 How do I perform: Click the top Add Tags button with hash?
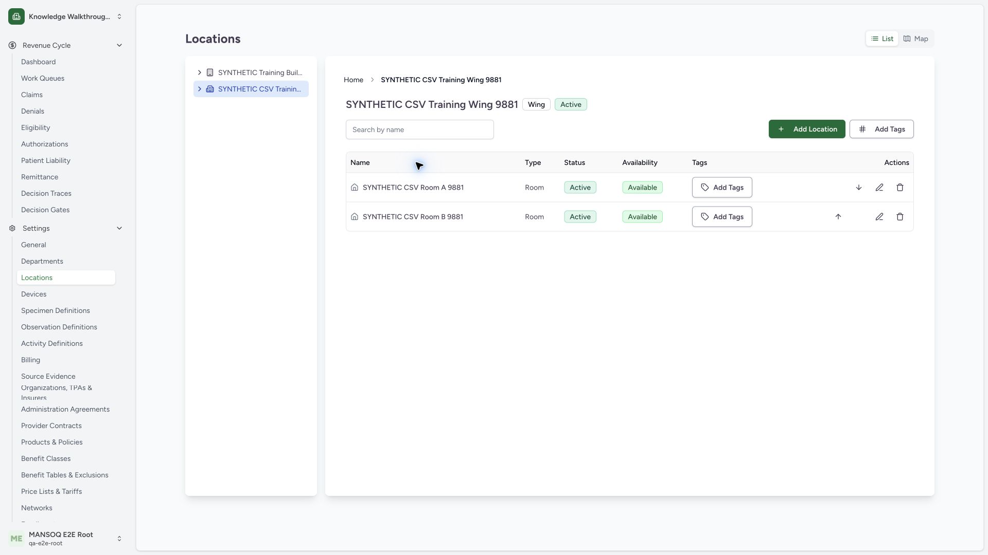pyautogui.click(x=881, y=129)
